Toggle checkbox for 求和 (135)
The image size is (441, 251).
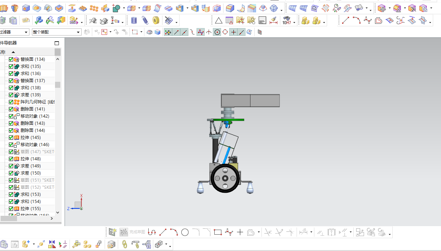(11, 66)
